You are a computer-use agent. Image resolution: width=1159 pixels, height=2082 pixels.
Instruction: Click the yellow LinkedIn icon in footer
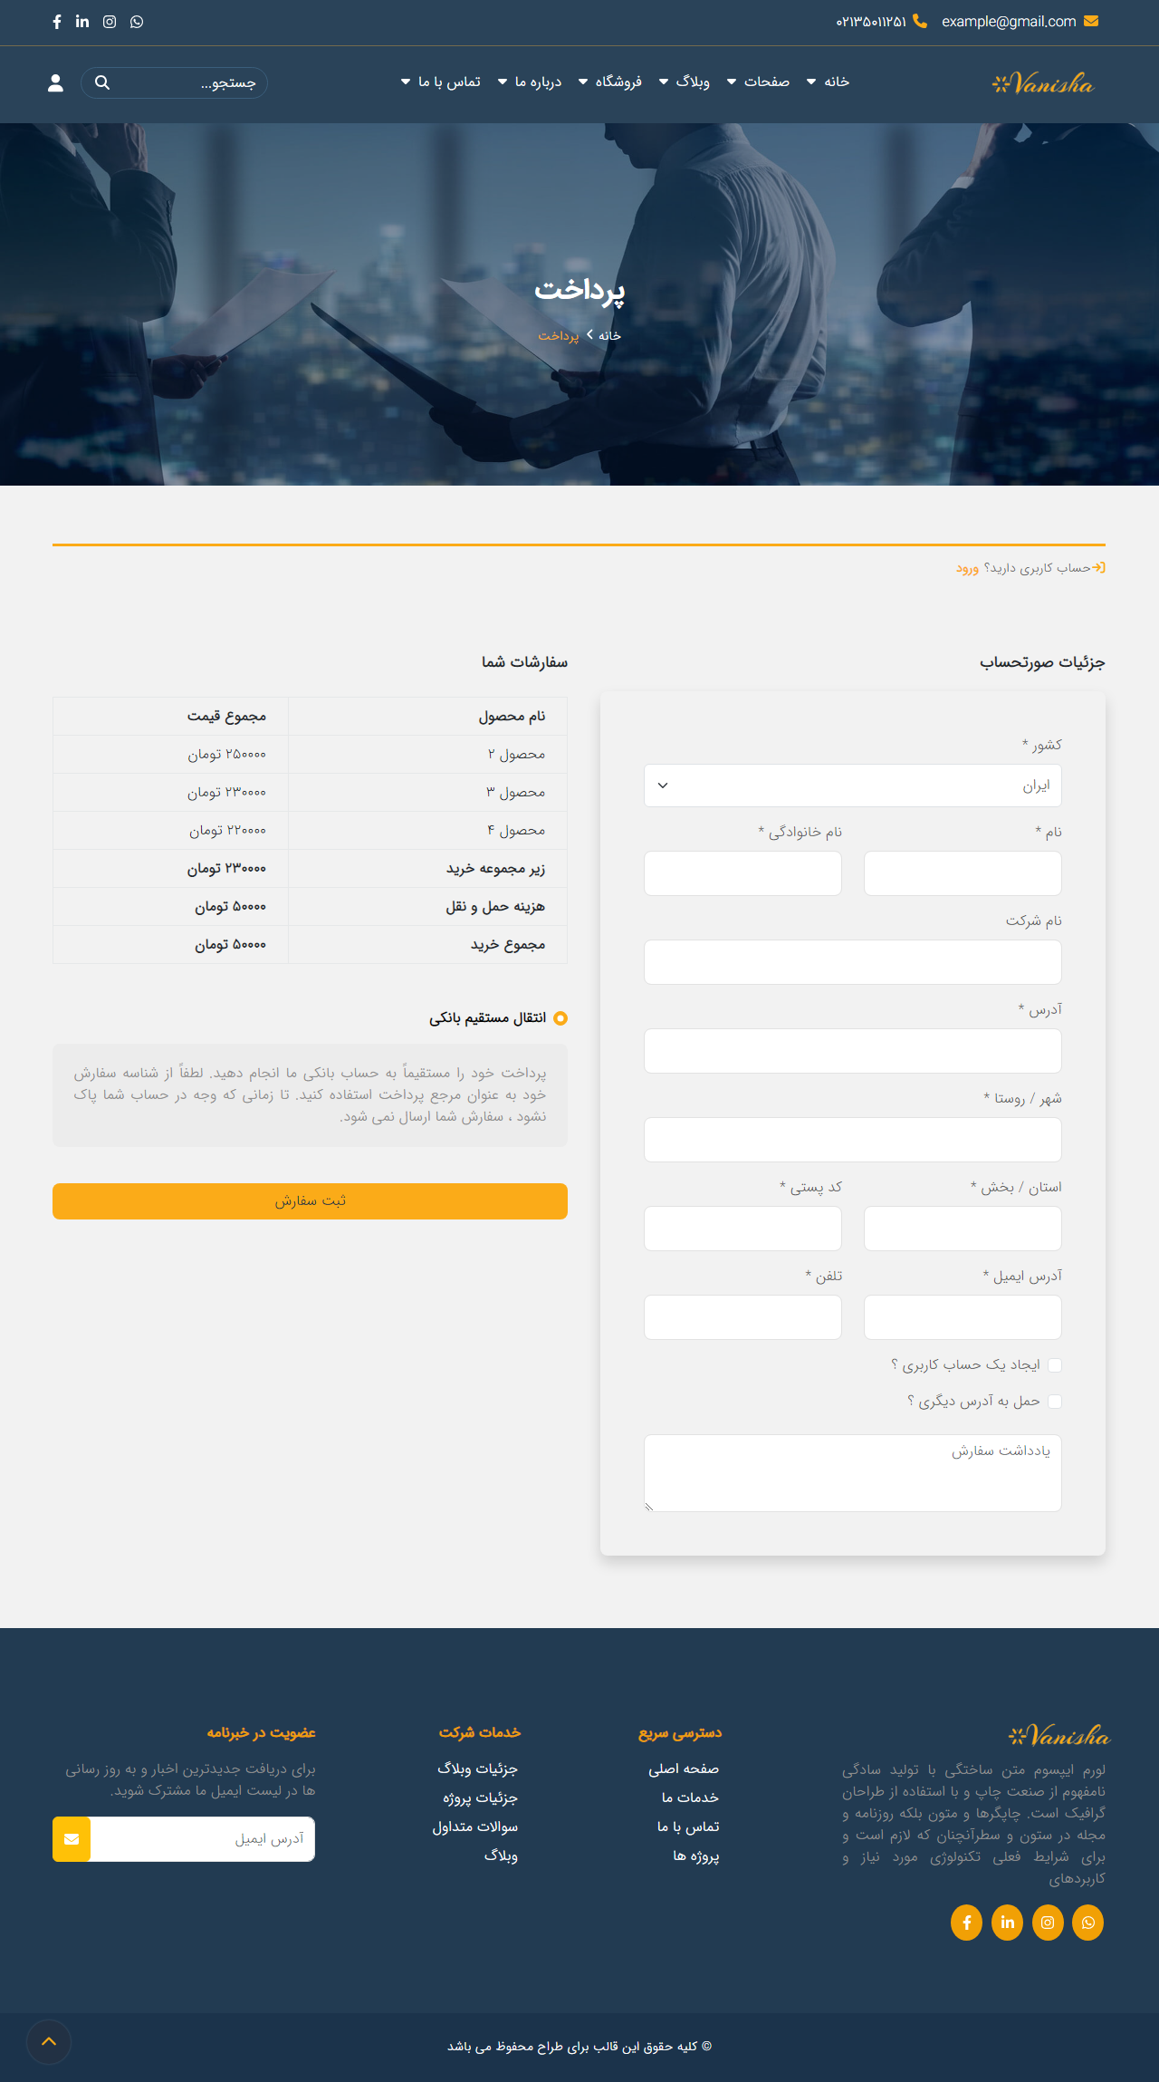[x=1007, y=1923]
